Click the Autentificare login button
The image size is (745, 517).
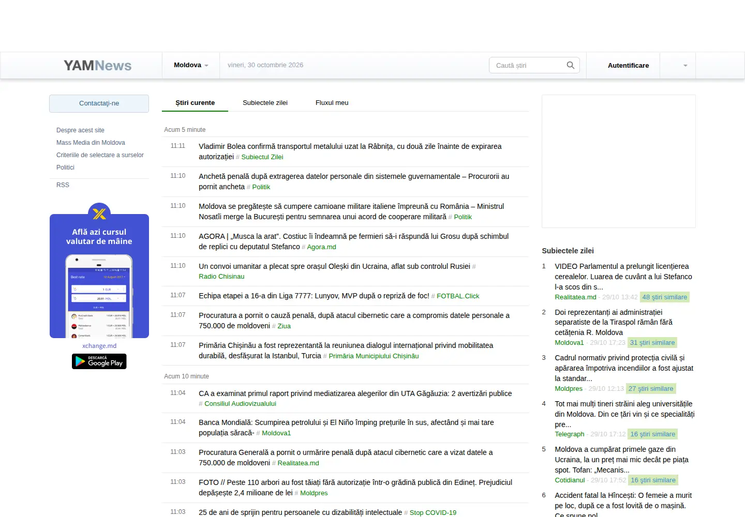(628, 66)
